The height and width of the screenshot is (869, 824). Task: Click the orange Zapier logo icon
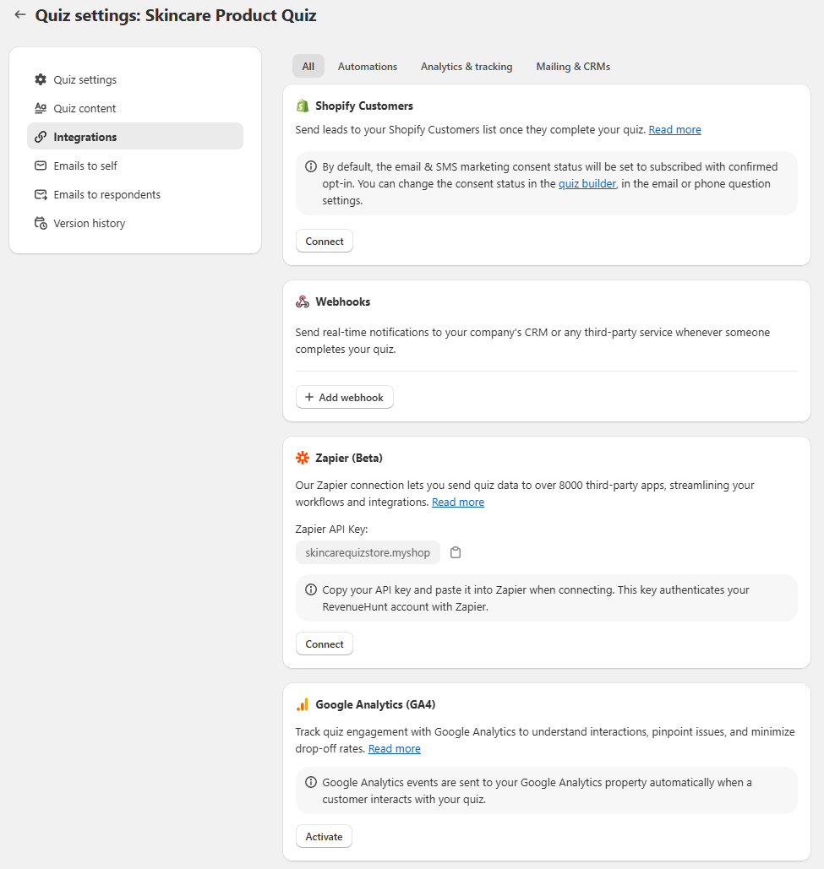[303, 458]
